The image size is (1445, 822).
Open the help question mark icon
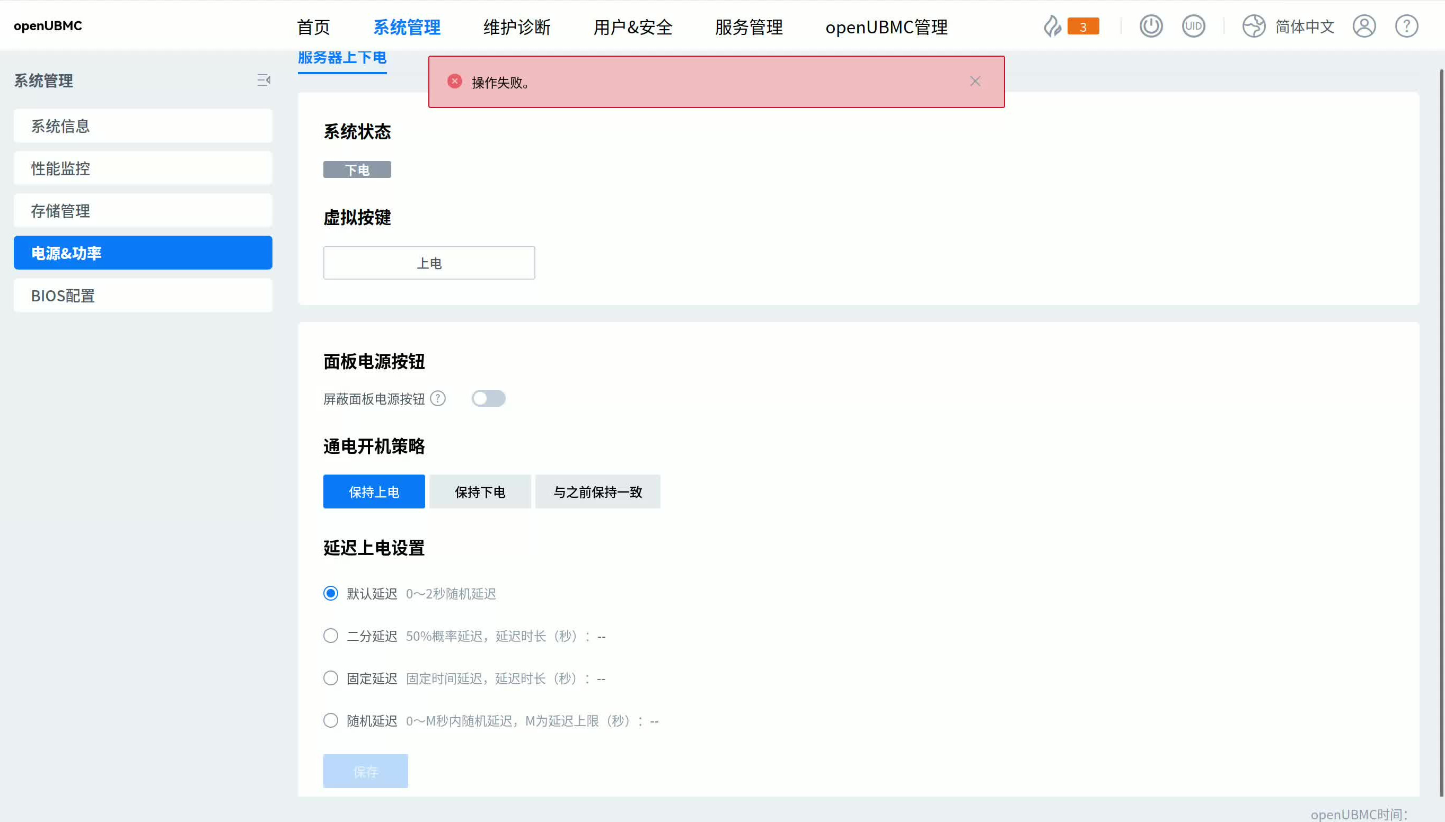point(1406,26)
